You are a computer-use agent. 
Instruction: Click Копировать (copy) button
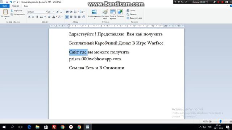pos(18,14)
